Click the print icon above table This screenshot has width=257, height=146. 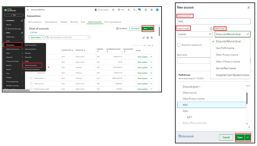[148, 38]
